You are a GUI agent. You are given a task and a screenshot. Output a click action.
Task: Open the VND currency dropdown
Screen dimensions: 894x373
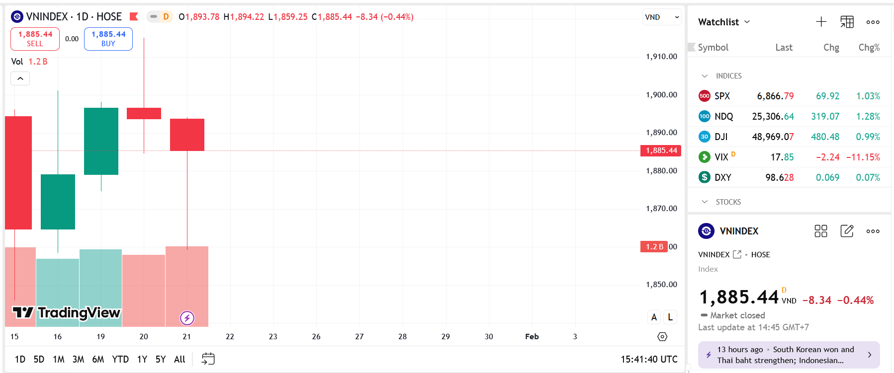(662, 16)
